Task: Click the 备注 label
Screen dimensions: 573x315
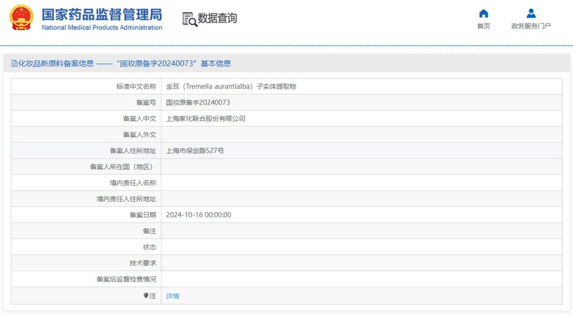Action: coord(150,231)
